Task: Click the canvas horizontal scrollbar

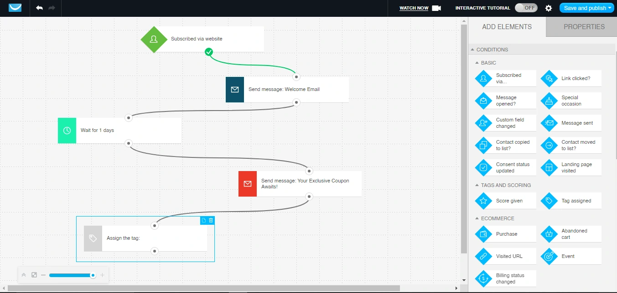Action: 203,288
